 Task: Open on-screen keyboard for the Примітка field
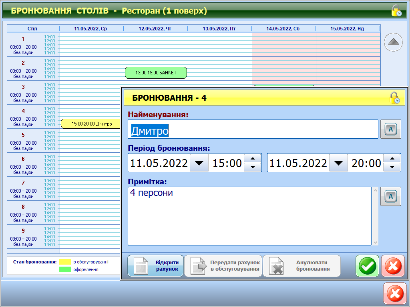tap(390, 196)
